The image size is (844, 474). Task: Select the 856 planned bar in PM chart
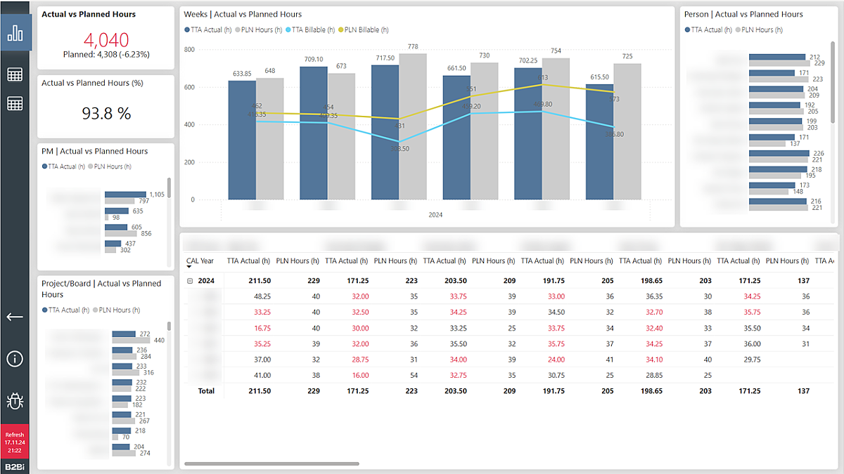tap(121, 234)
